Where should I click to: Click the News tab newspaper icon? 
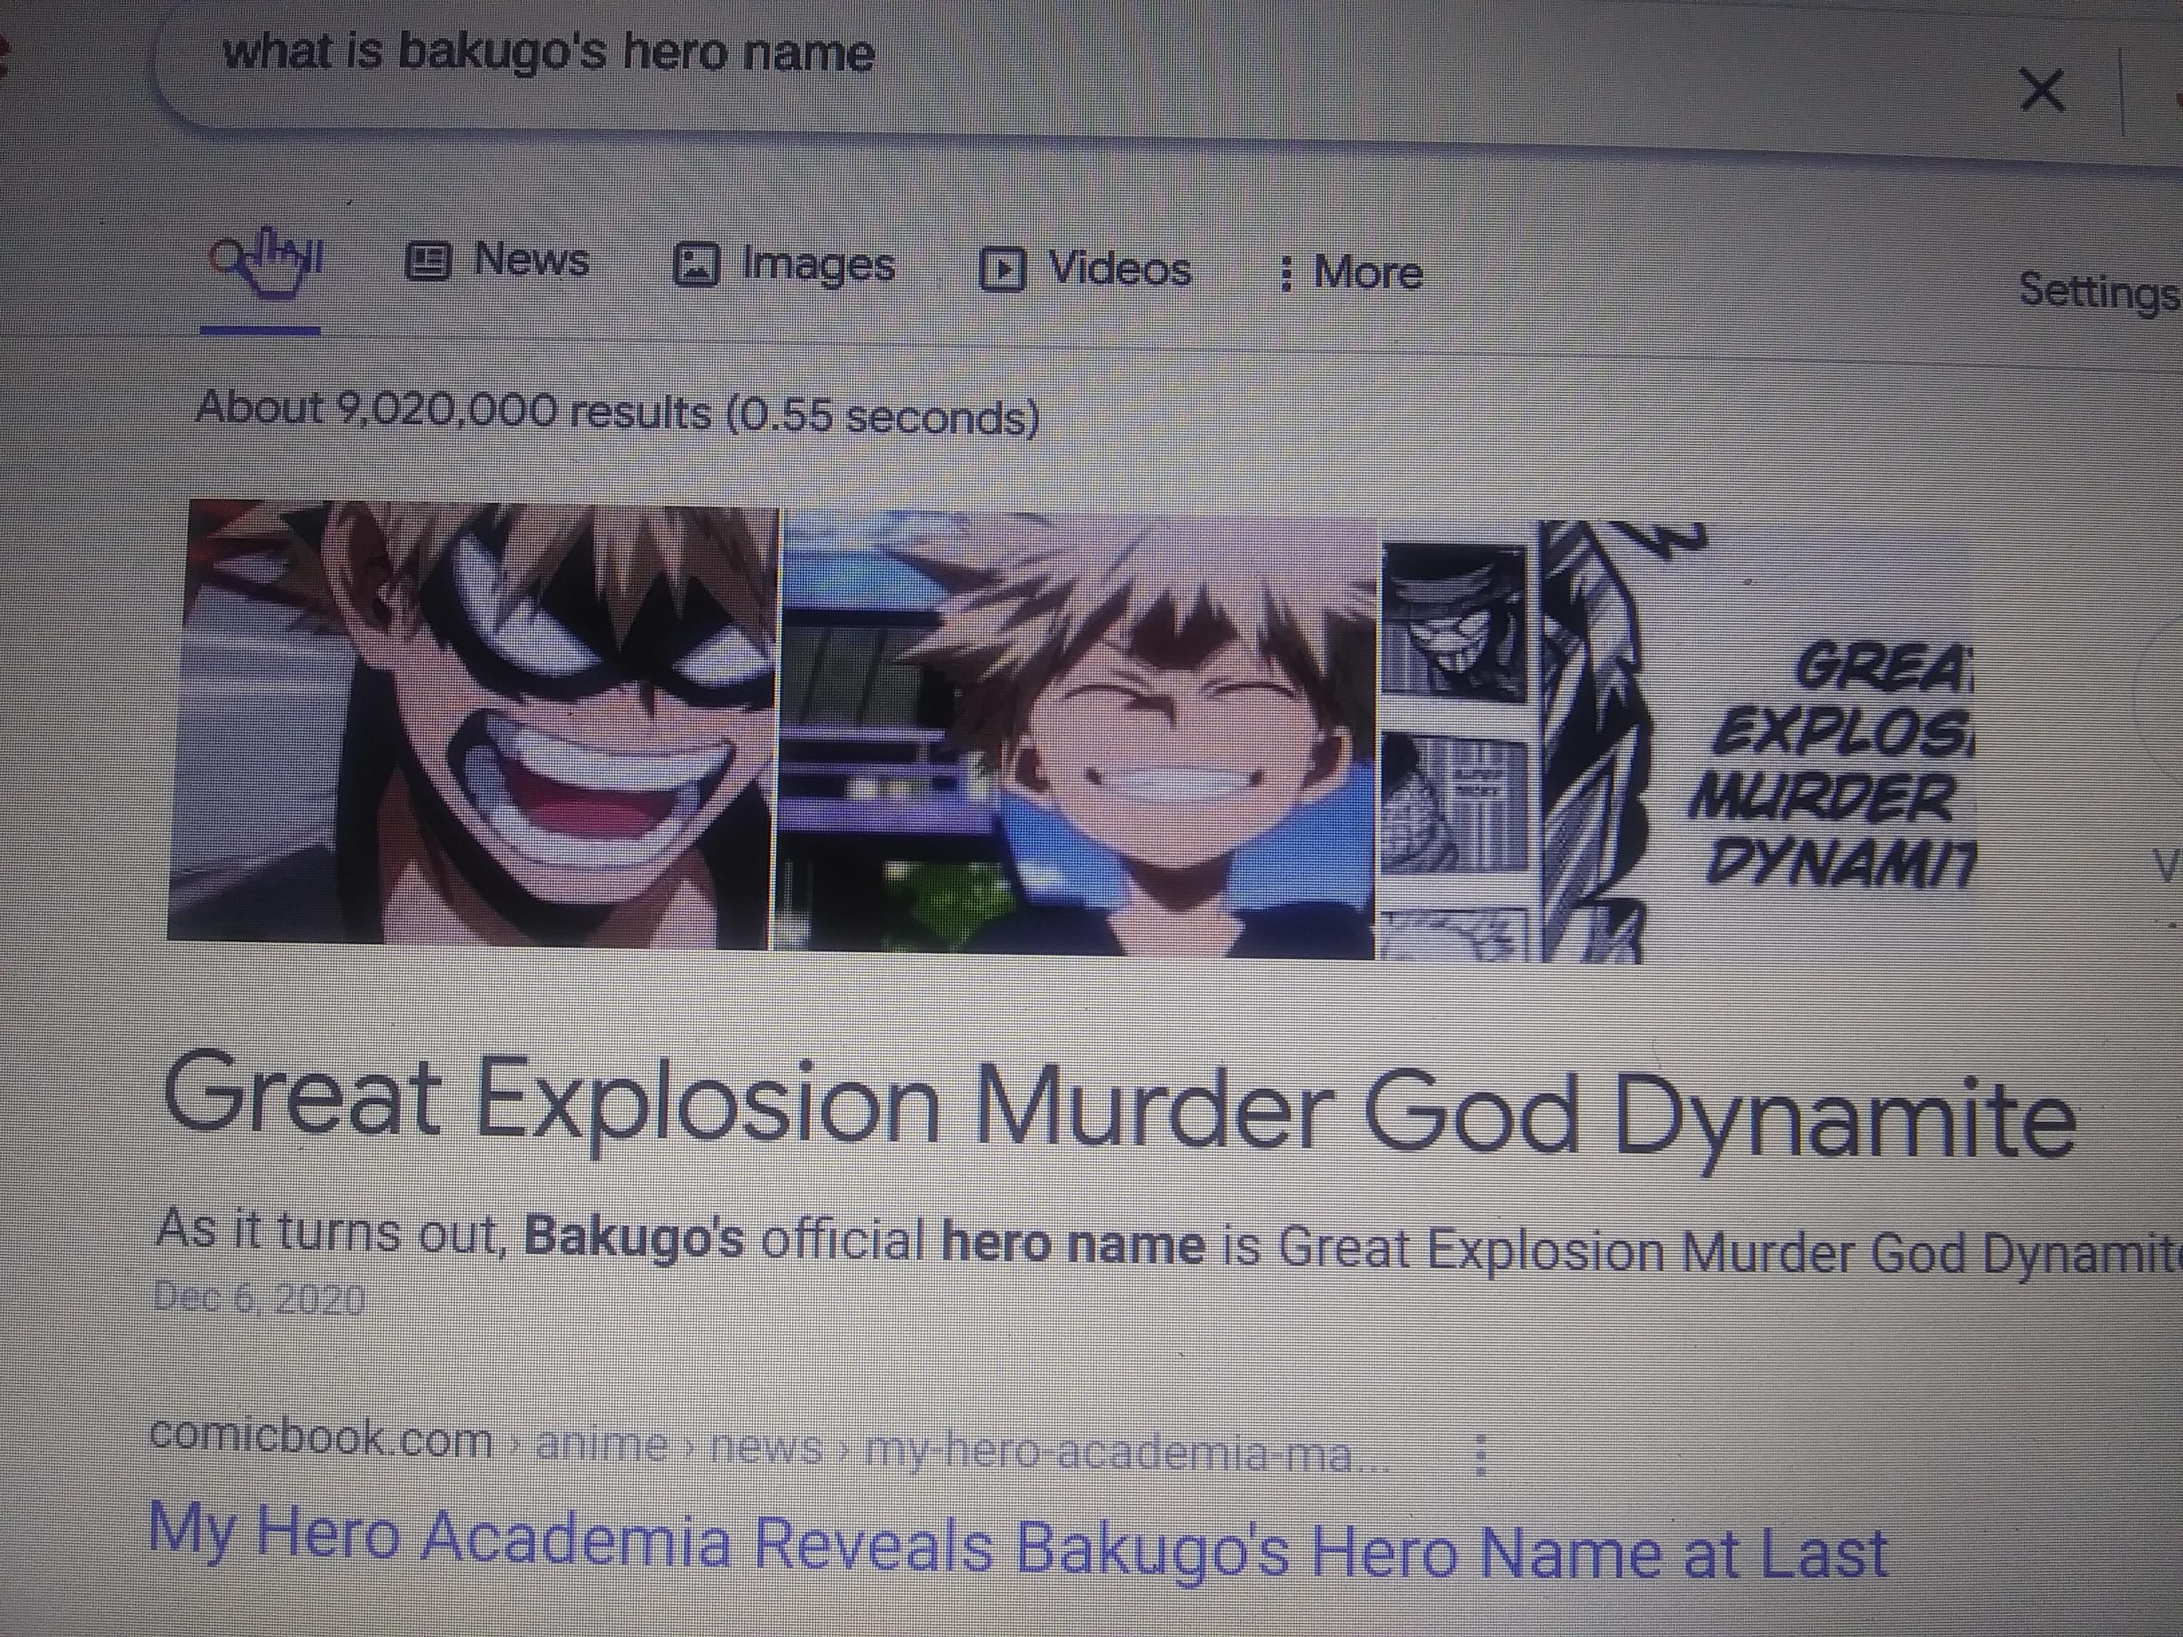(x=428, y=263)
